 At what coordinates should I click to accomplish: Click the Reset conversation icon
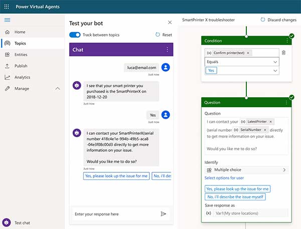pyautogui.click(x=159, y=35)
